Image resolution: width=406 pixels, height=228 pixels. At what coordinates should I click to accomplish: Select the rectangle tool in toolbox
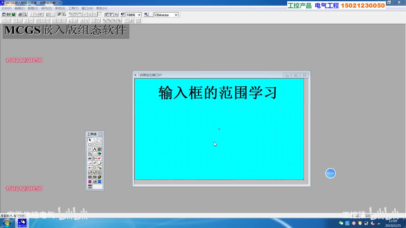click(90, 144)
